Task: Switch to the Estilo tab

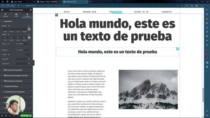Action: click(x=16, y=15)
